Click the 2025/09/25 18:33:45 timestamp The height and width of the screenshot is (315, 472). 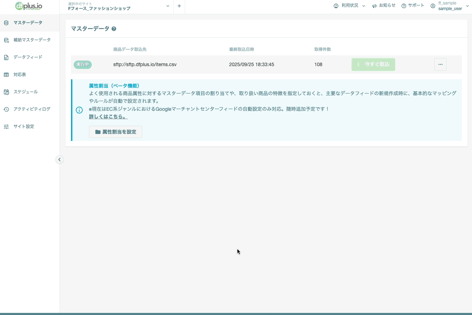tap(252, 64)
